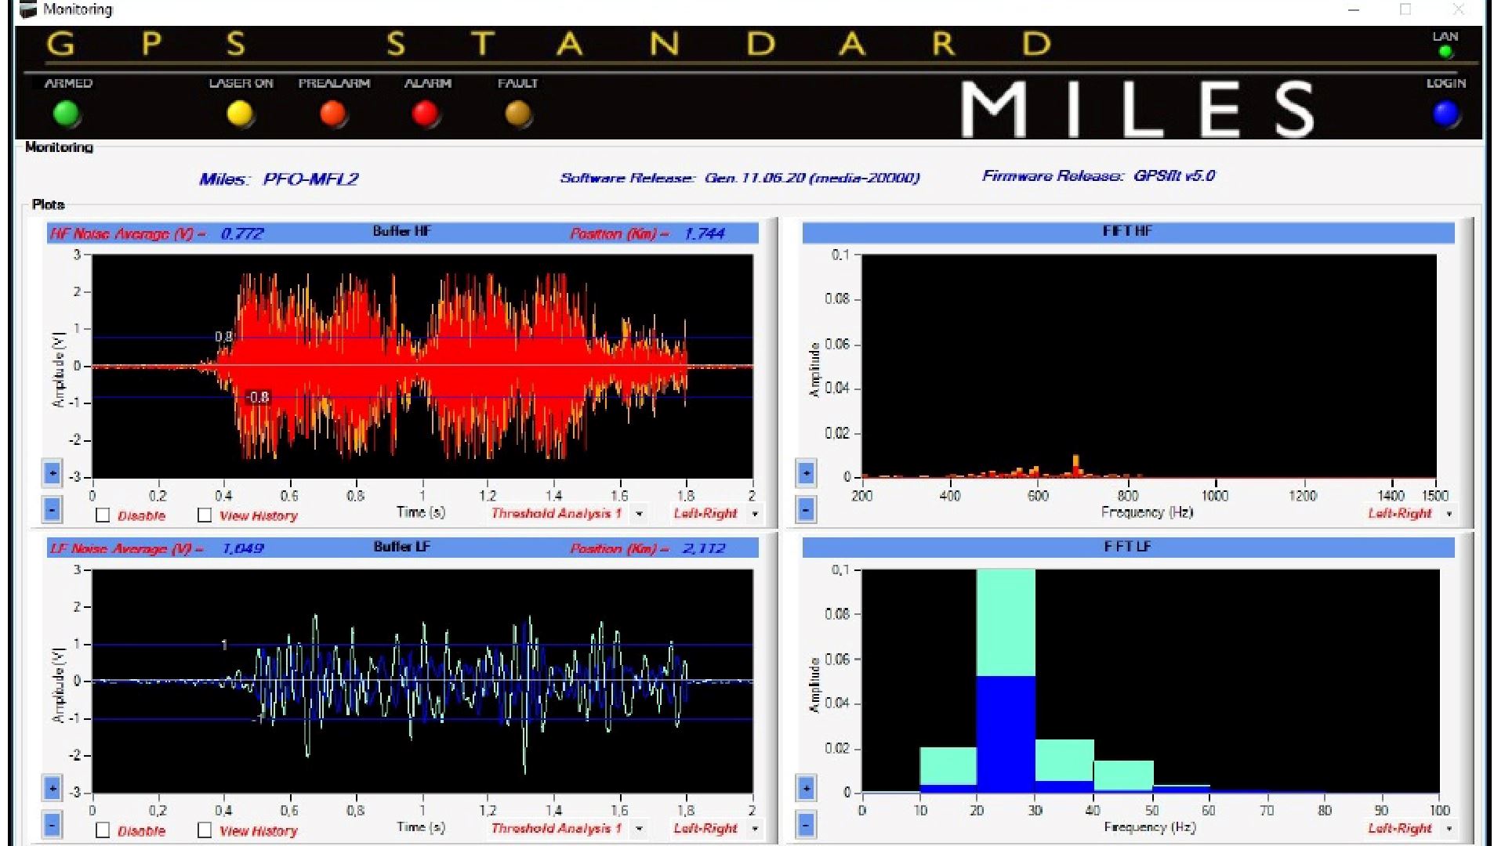This screenshot has width=1505, height=846.
Task: Zoom out Buffer HF plot with minus button
Action: (52, 509)
